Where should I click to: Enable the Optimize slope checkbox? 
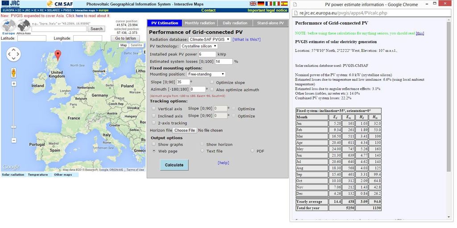coord(212,83)
